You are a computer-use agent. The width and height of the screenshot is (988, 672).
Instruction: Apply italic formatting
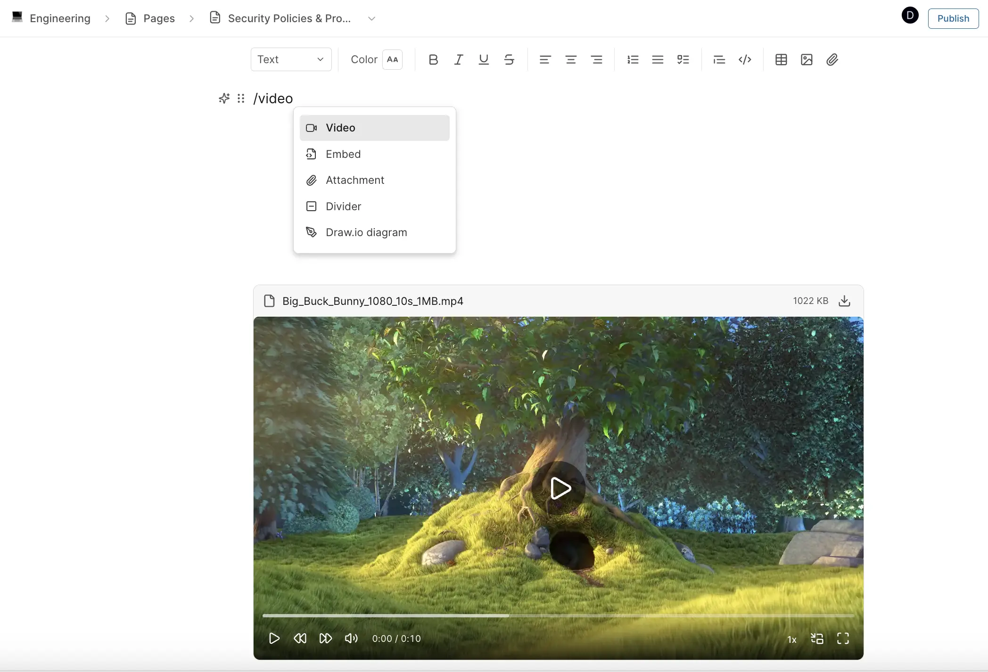[458, 59]
